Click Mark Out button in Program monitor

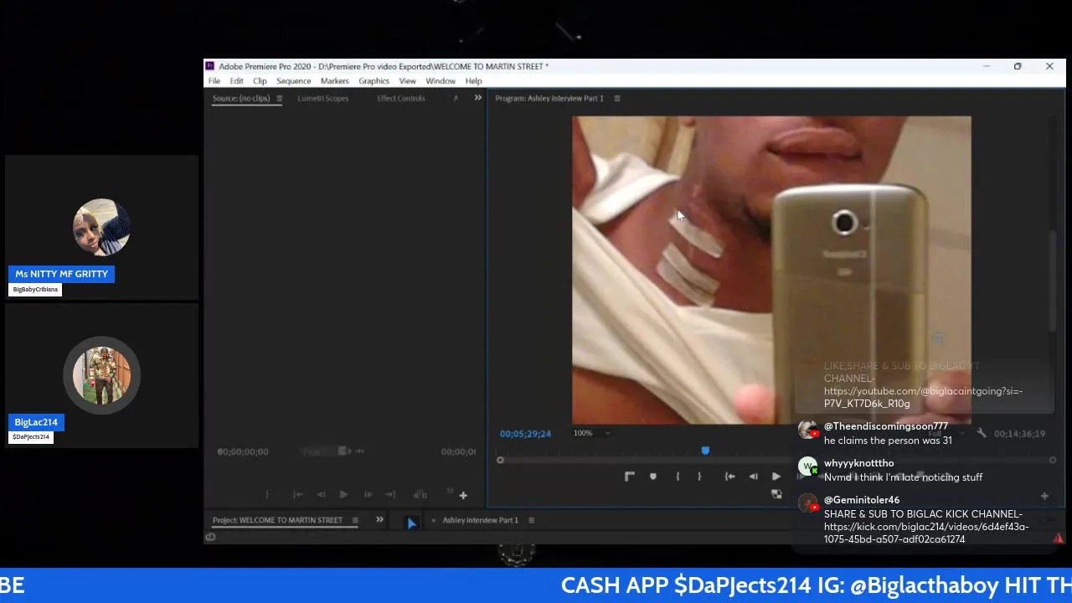[x=699, y=477]
